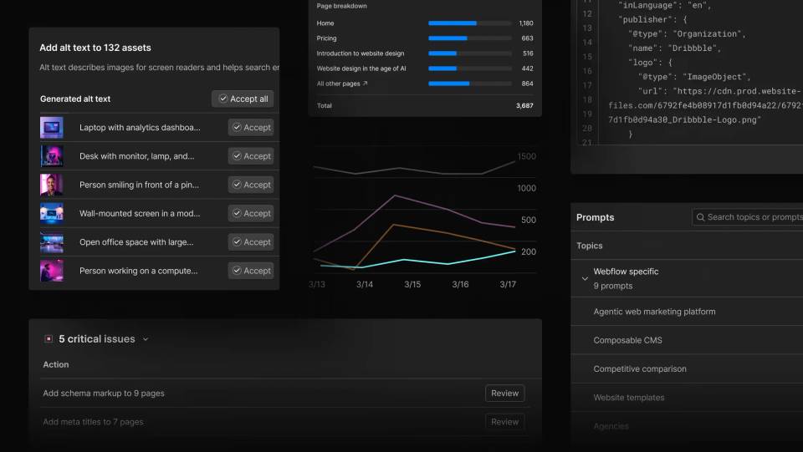803x452 pixels.
Task: Accept the Person smiling alt text
Action: [x=251, y=185]
